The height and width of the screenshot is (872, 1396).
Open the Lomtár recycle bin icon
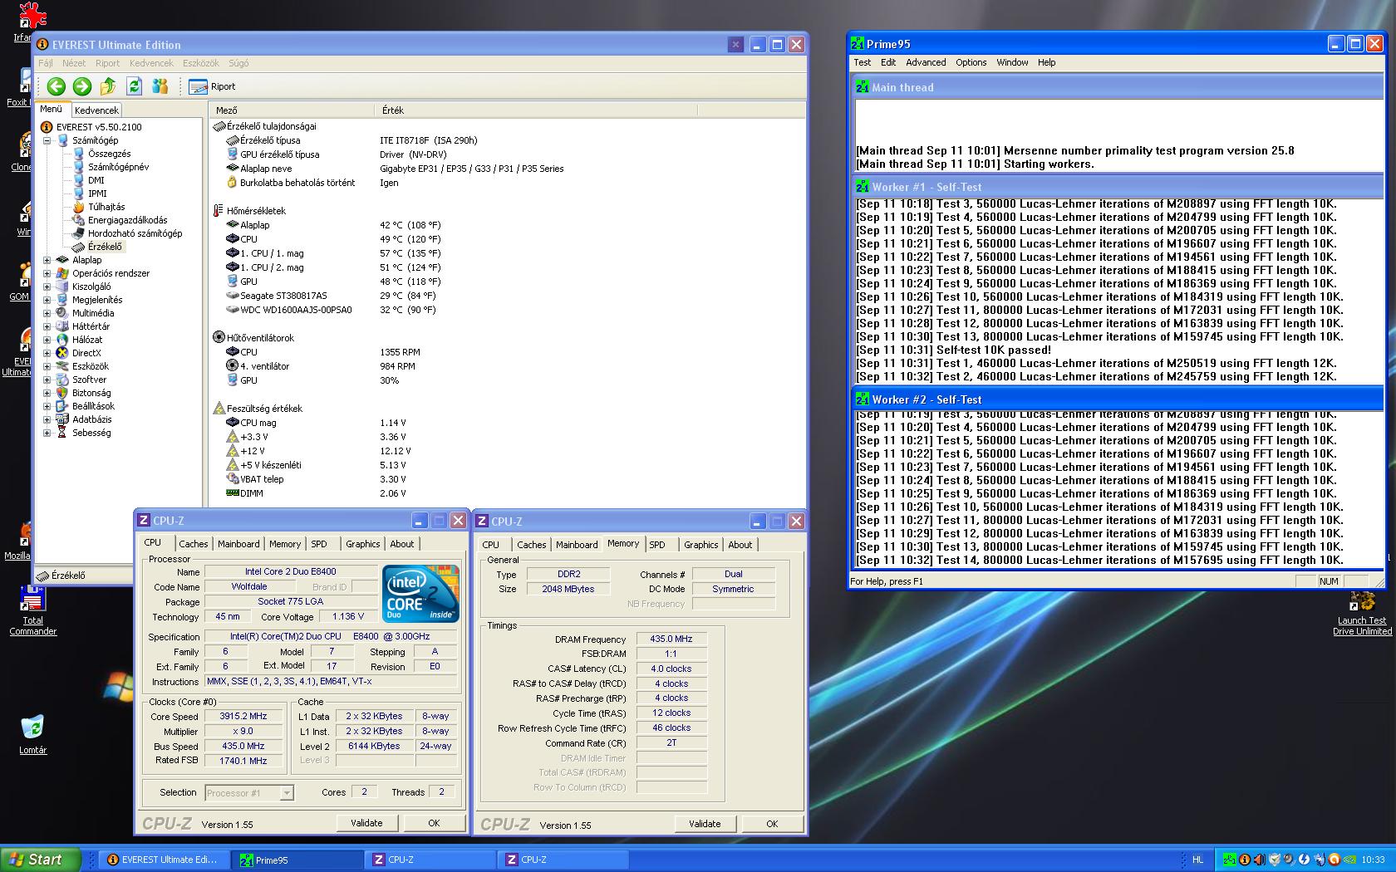(x=32, y=734)
